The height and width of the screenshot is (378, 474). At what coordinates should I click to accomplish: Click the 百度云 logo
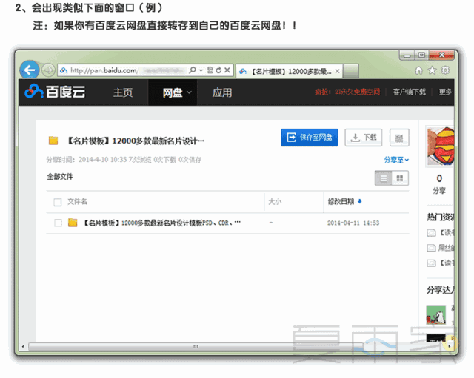(x=55, y=92)
